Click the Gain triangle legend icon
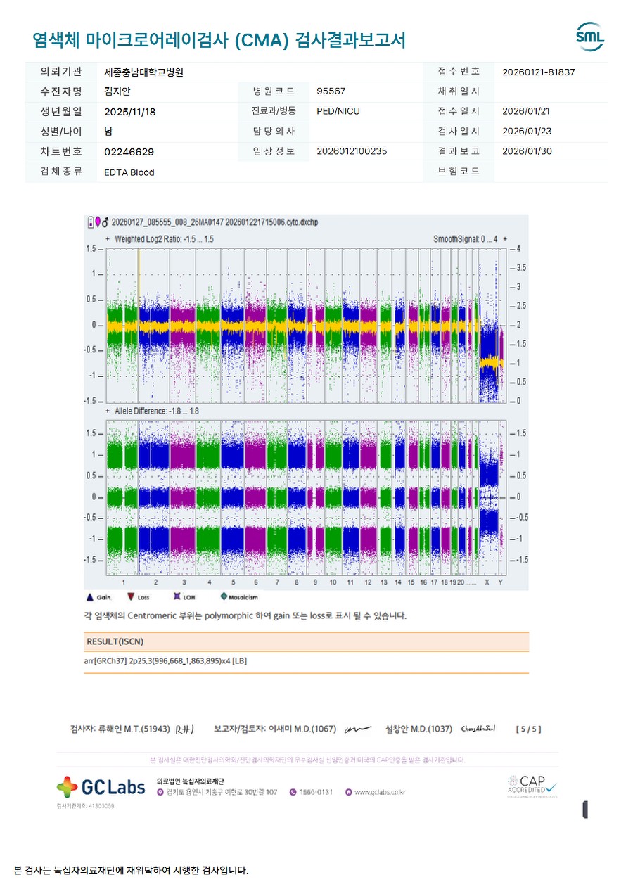This screenshot has height=894, width=633. [x=89, y=597]
